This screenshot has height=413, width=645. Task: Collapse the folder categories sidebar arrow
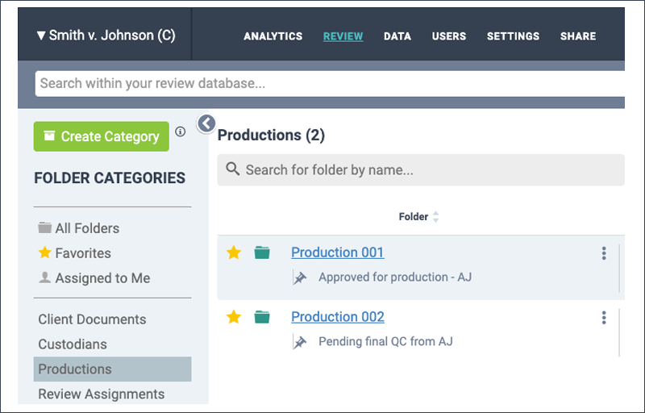[x=206, y=123]
